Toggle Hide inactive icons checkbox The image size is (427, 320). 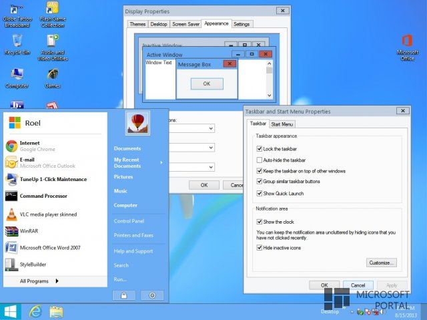pos(260,248)
